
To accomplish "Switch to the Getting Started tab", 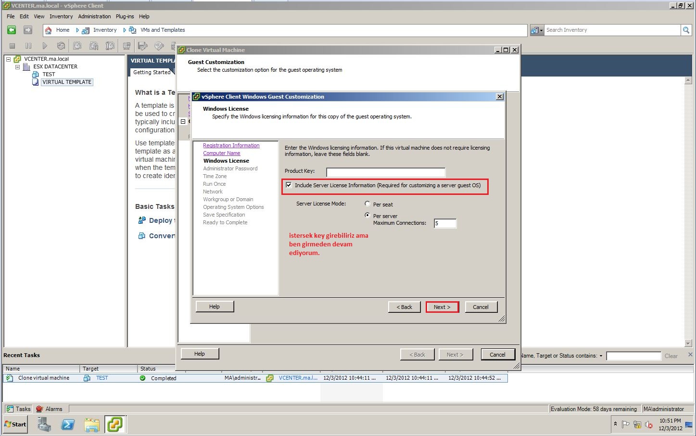I will point(152,72).
